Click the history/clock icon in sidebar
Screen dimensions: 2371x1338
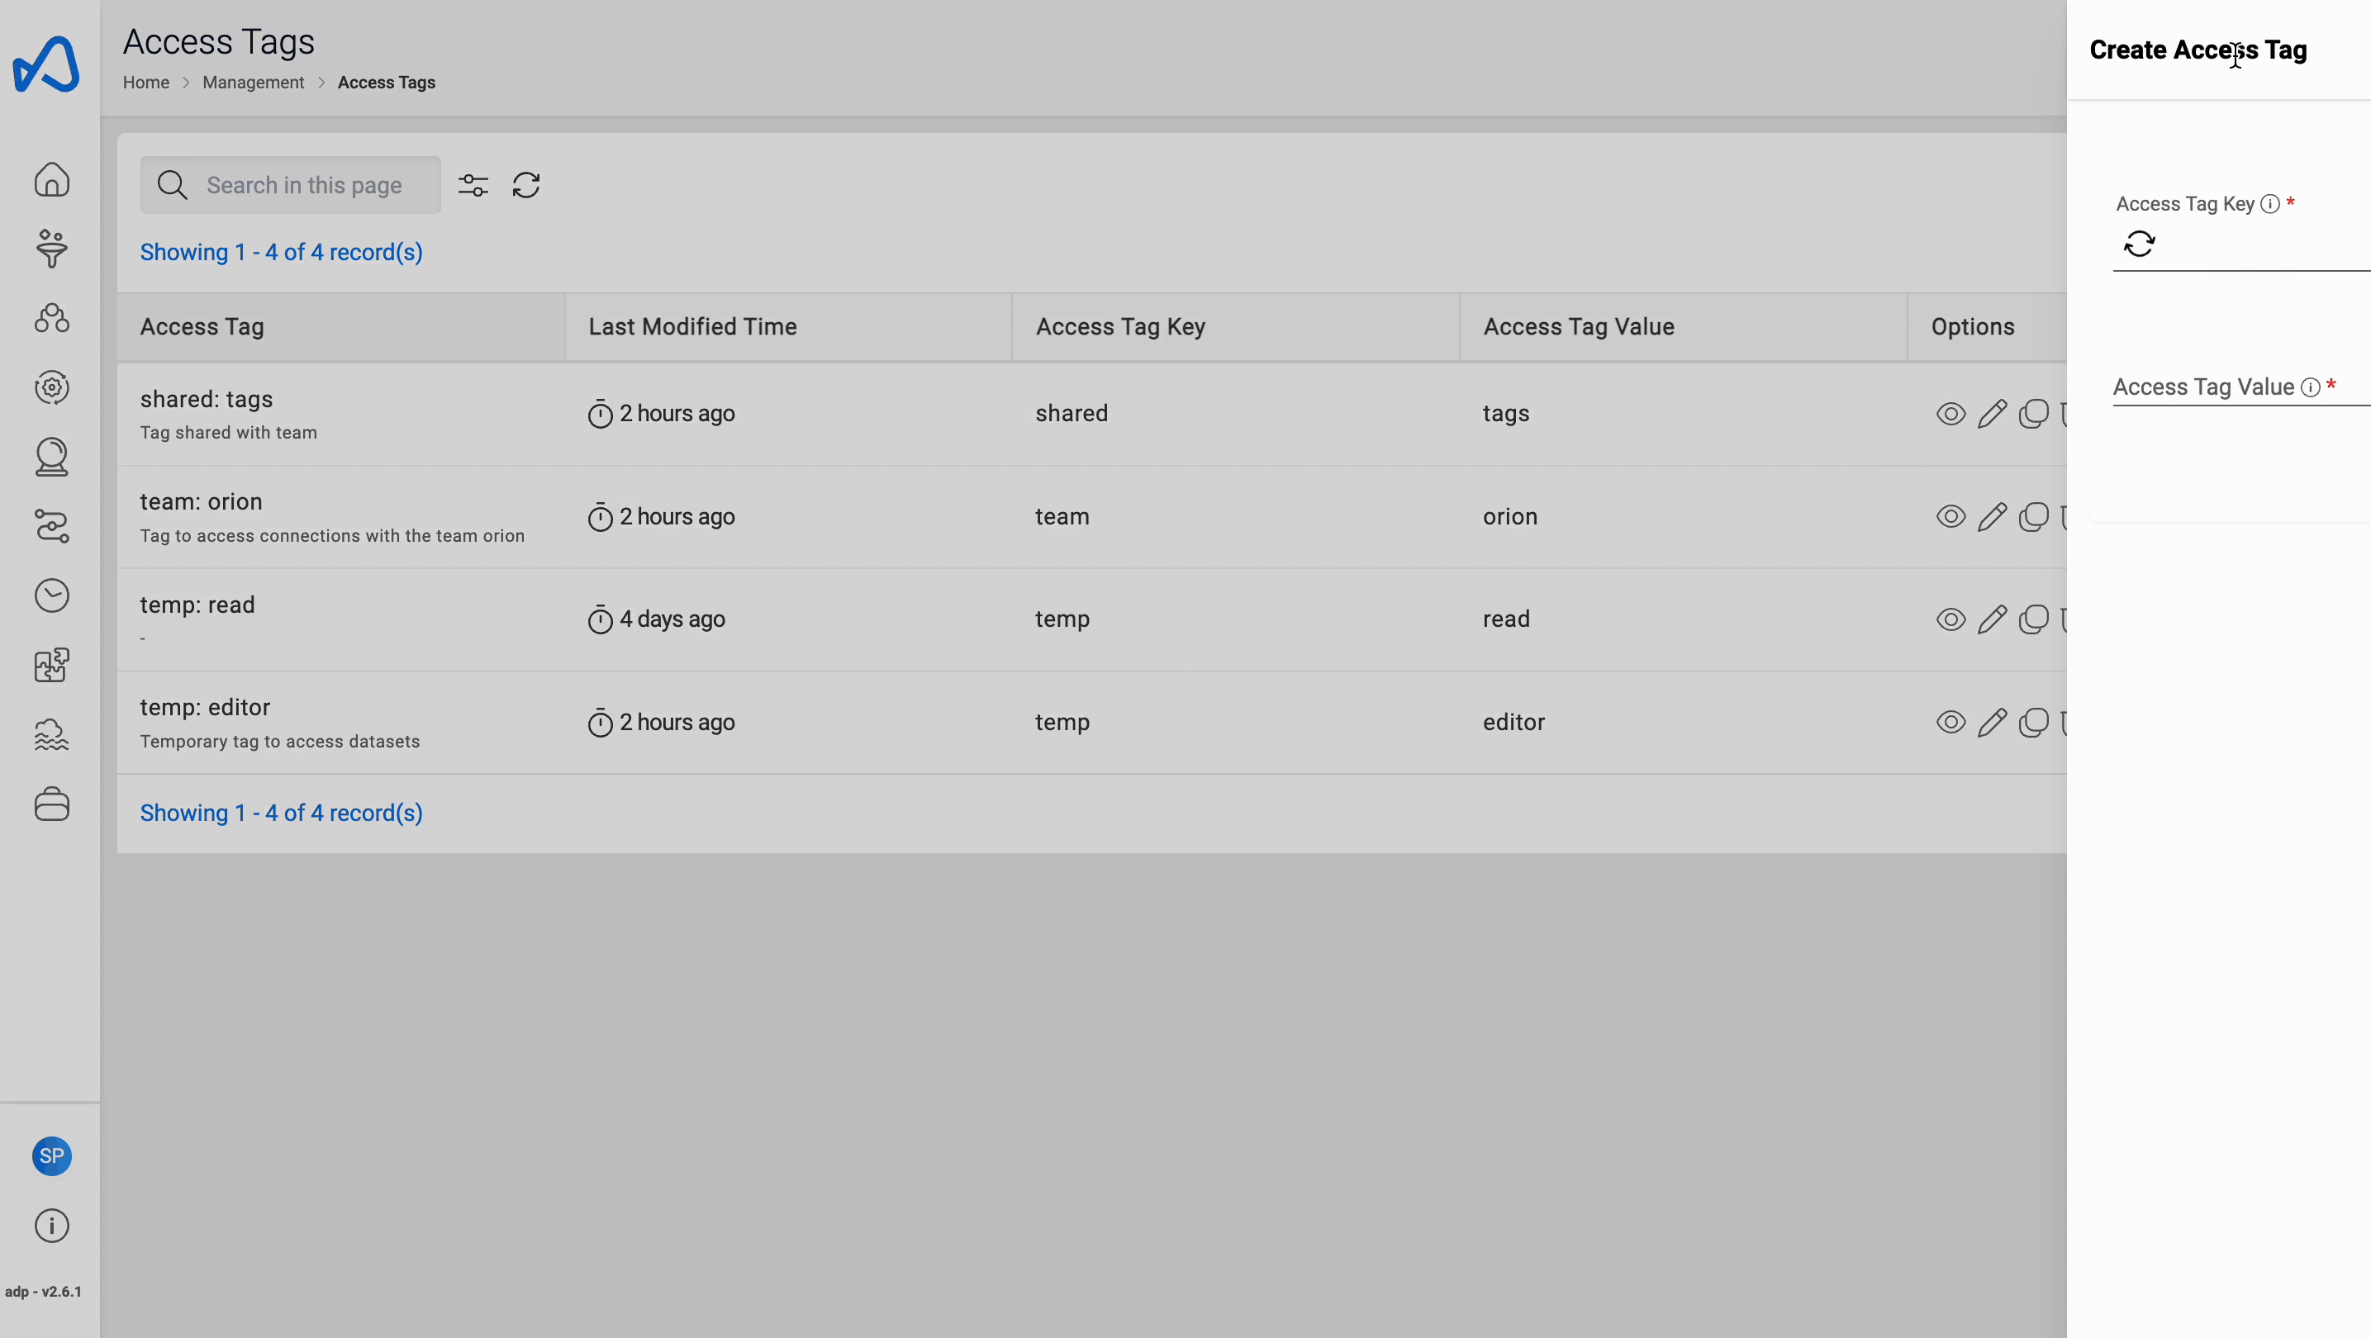(x=50, y=595)
